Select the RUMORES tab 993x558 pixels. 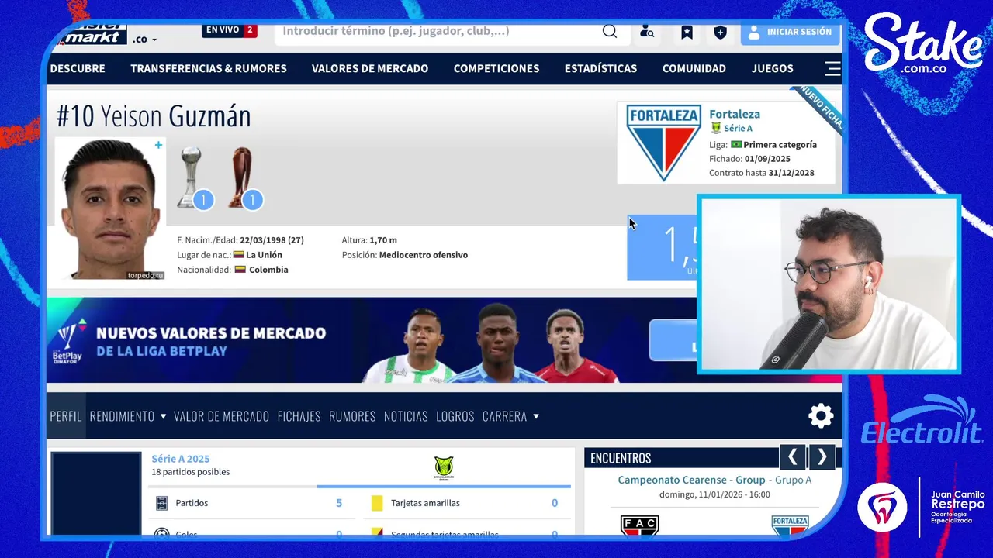click(352, 416)
